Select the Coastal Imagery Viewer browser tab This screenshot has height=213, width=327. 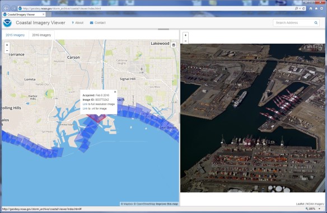24,15
